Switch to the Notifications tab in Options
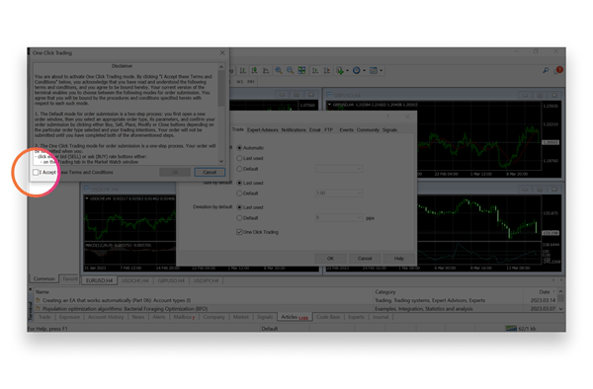Viewport: 593px width, 389px height. point(294,130)
